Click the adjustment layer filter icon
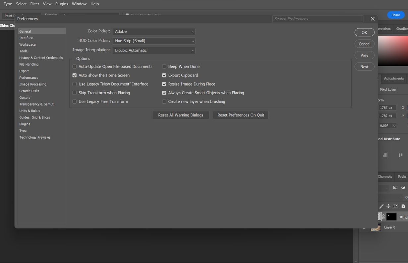Image resolution: width=408 pixels, height=263 pixels. pyautogui.click(x=403, y=188)
